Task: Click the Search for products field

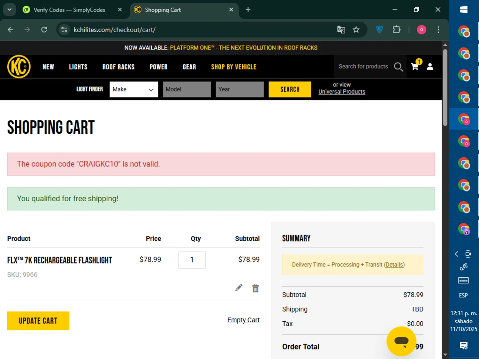Action: click(x=363, y=66)
